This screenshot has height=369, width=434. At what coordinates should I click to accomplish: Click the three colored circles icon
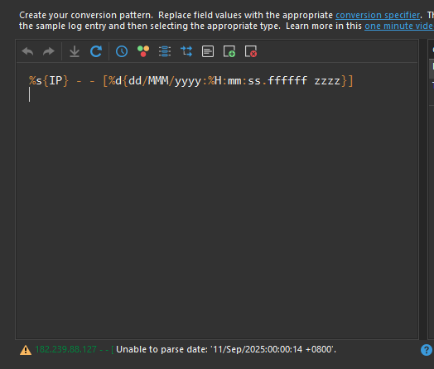pyautogui.click(x=143, y=51)
